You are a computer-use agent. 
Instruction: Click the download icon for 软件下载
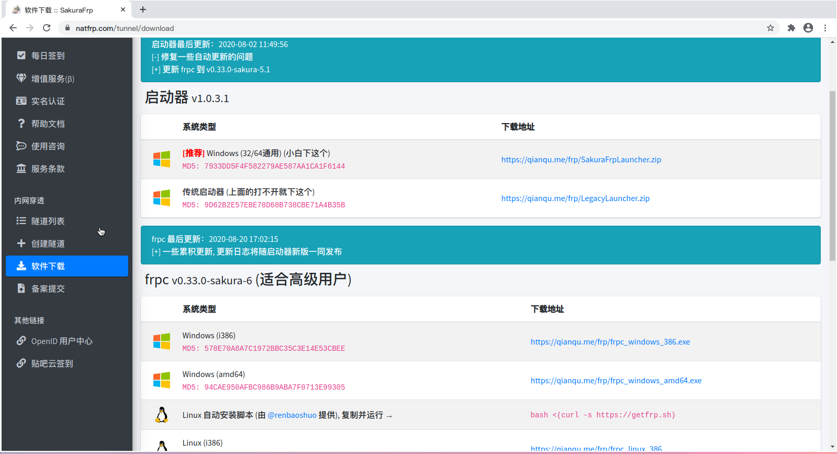[21, 265]
